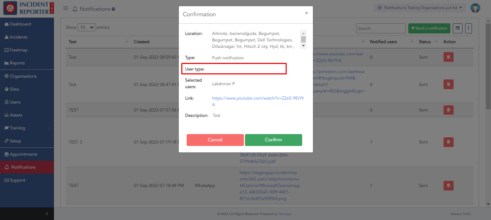The image size is (491, 220).
Task: Click the user avatar profile icon
Action: (475, 8)
